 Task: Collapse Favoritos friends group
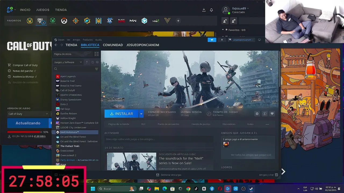click(223, 30)
